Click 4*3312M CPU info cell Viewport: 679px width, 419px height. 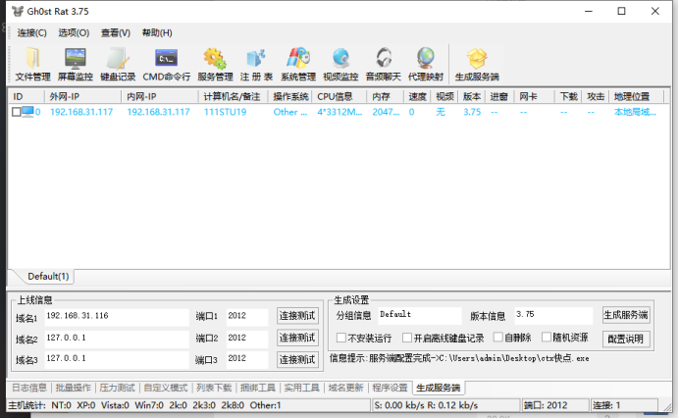click(x=339, y=112)
